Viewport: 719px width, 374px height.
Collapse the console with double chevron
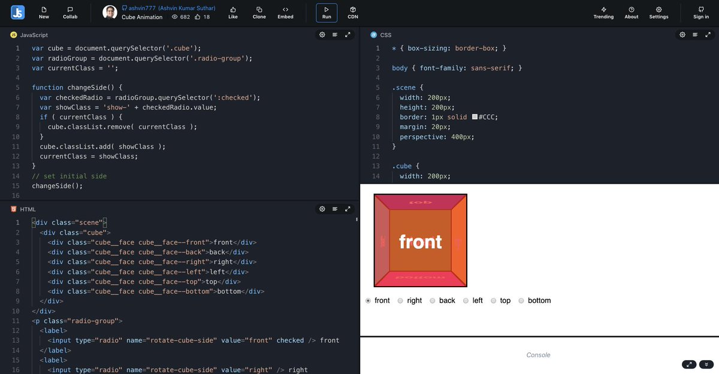[706, 364]
